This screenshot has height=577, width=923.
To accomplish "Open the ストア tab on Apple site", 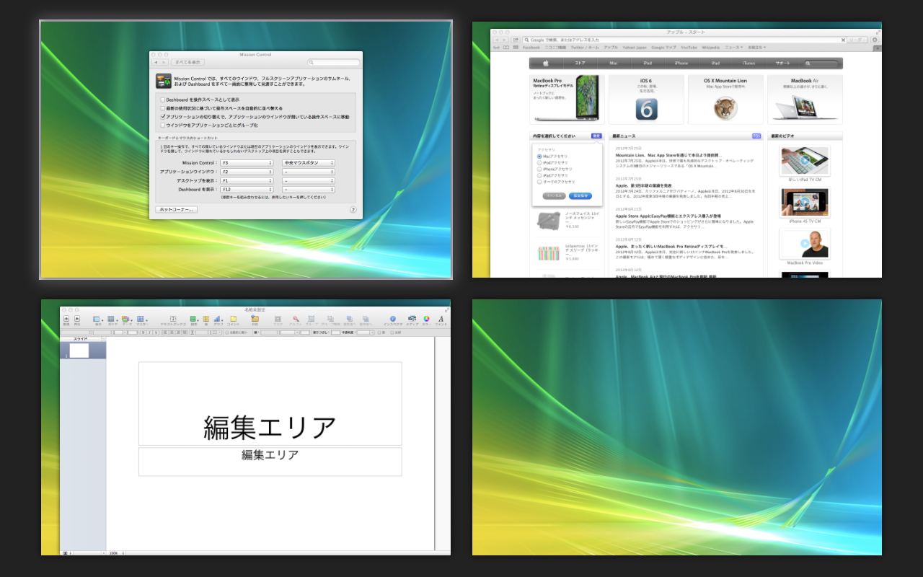I will tap(580, 63).
